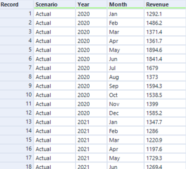Click the Dec month cell for 2020
The width and height of the screenshot is (186, 169).
(x=126, y=113)
